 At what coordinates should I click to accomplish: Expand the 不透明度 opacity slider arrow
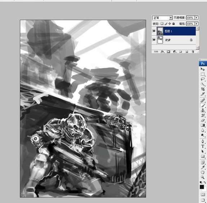(x=197, y=18)
